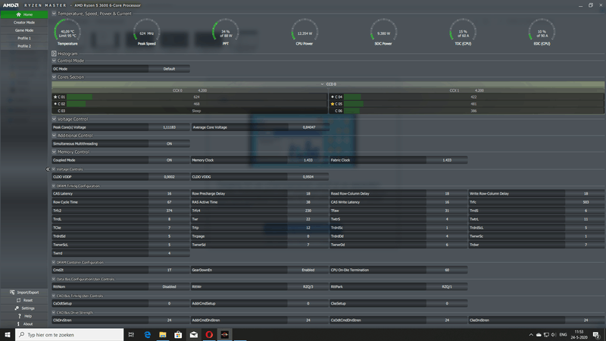Switch to Game Mode profile
The height and width of the screenshot is (341, 606).
coord(24,30)
